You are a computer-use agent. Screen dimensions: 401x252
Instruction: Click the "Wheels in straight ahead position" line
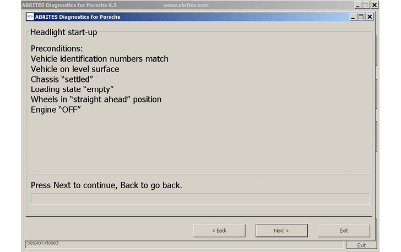pos(96,100)
